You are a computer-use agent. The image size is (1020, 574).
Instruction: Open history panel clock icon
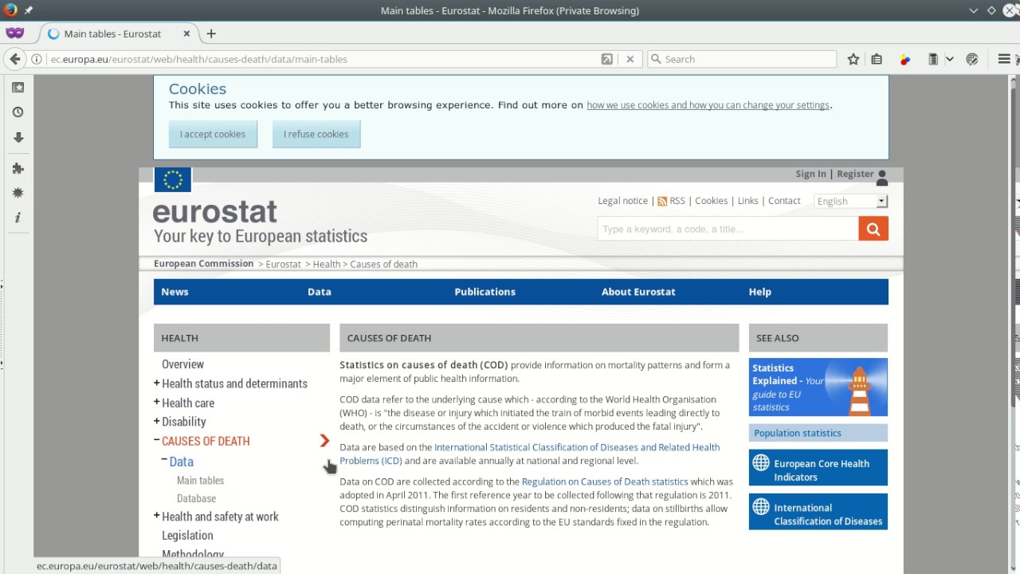[18, 112]
